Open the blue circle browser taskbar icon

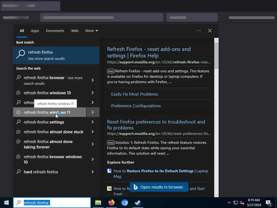(x=124, y=203)
